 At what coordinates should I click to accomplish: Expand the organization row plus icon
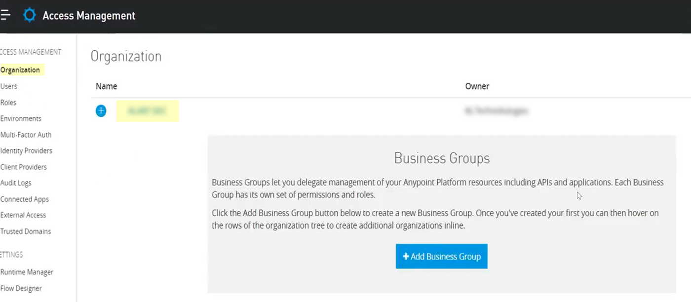[101, 111]
